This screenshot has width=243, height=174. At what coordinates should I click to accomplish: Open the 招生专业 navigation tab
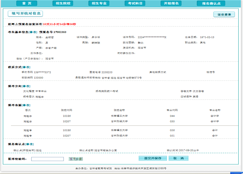pyautogui.click(x=99, y=3)
